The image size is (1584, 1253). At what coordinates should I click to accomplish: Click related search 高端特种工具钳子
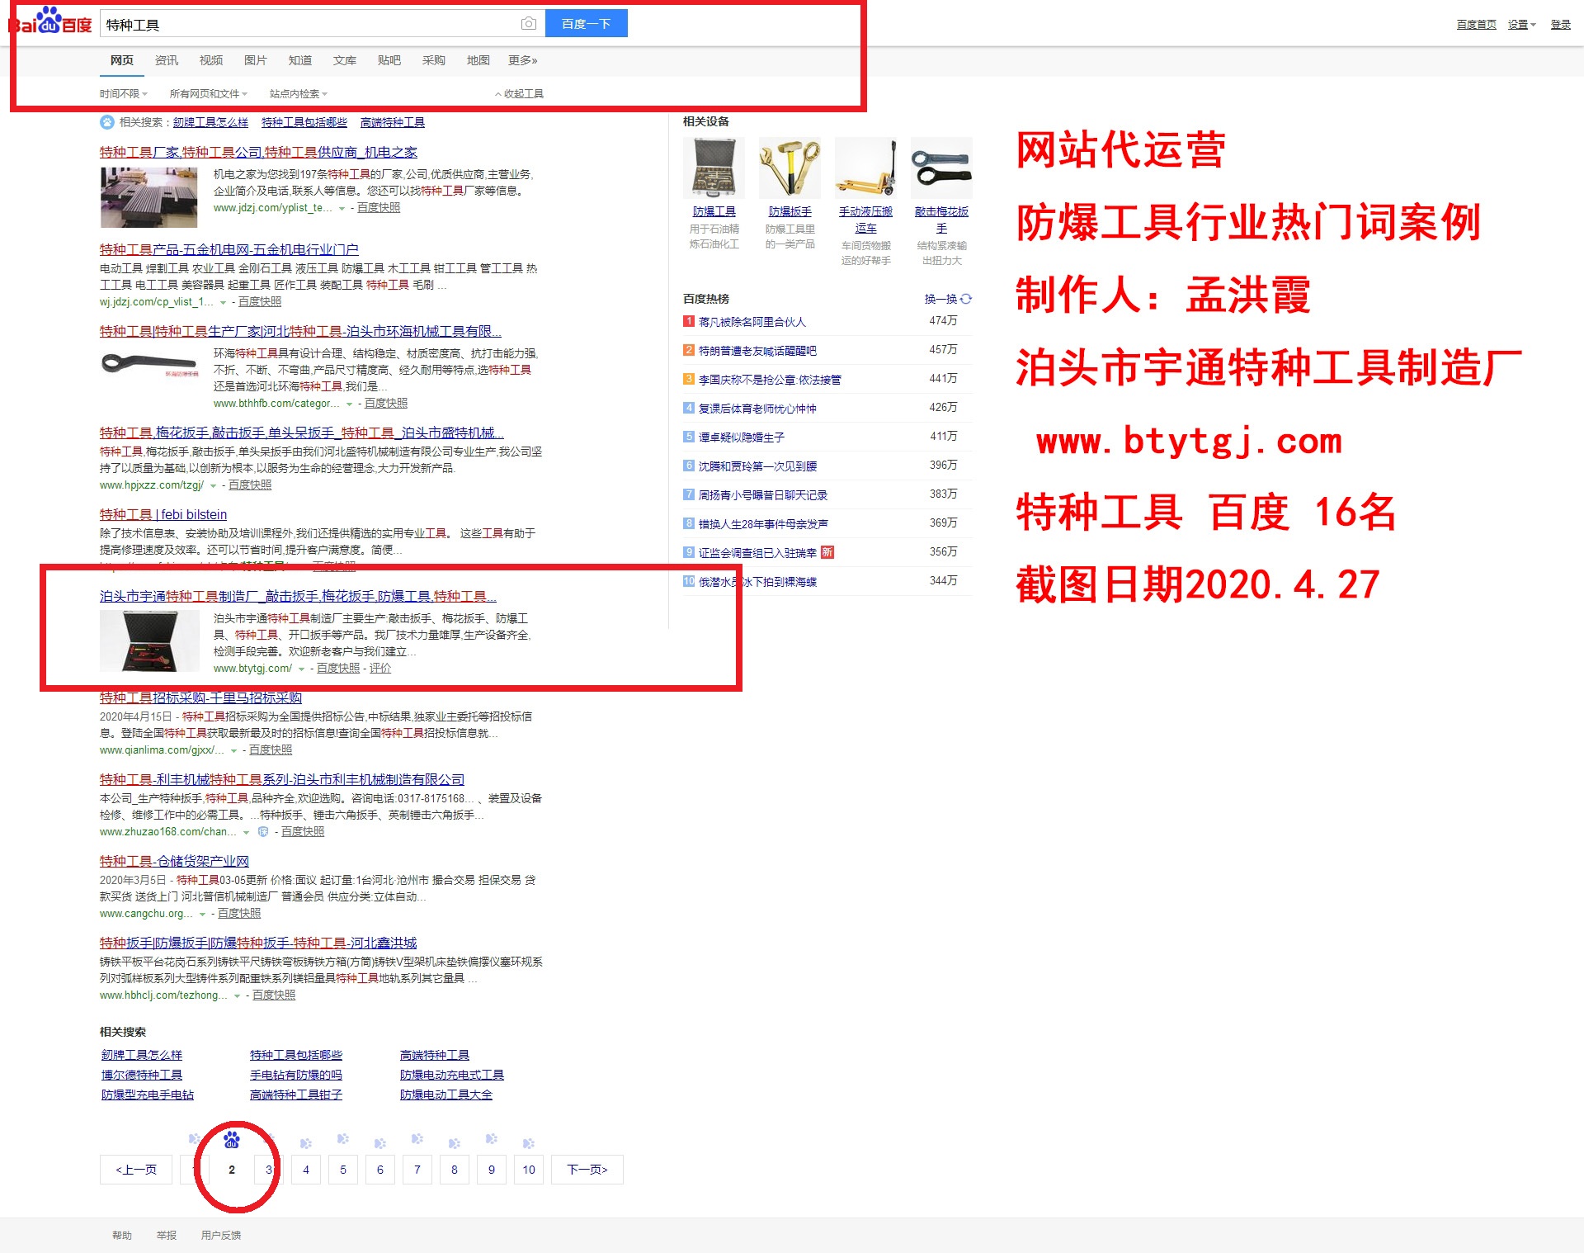coord(296,1095)
